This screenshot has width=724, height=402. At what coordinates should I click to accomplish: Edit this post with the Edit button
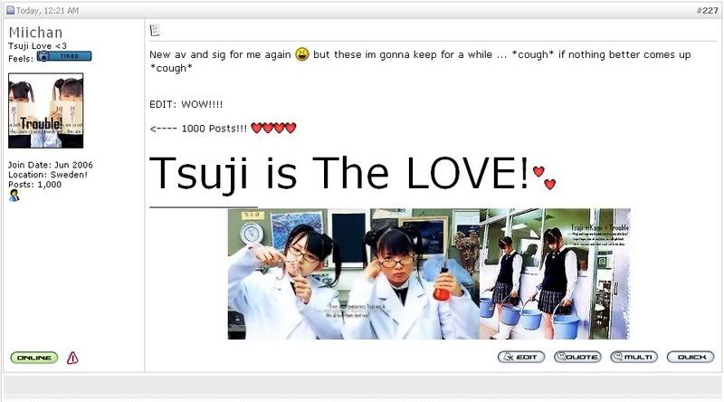[x=521, y=357]
